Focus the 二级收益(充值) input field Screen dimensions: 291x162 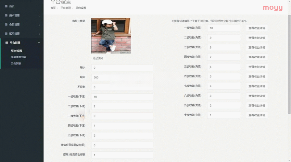click(223, 38)
